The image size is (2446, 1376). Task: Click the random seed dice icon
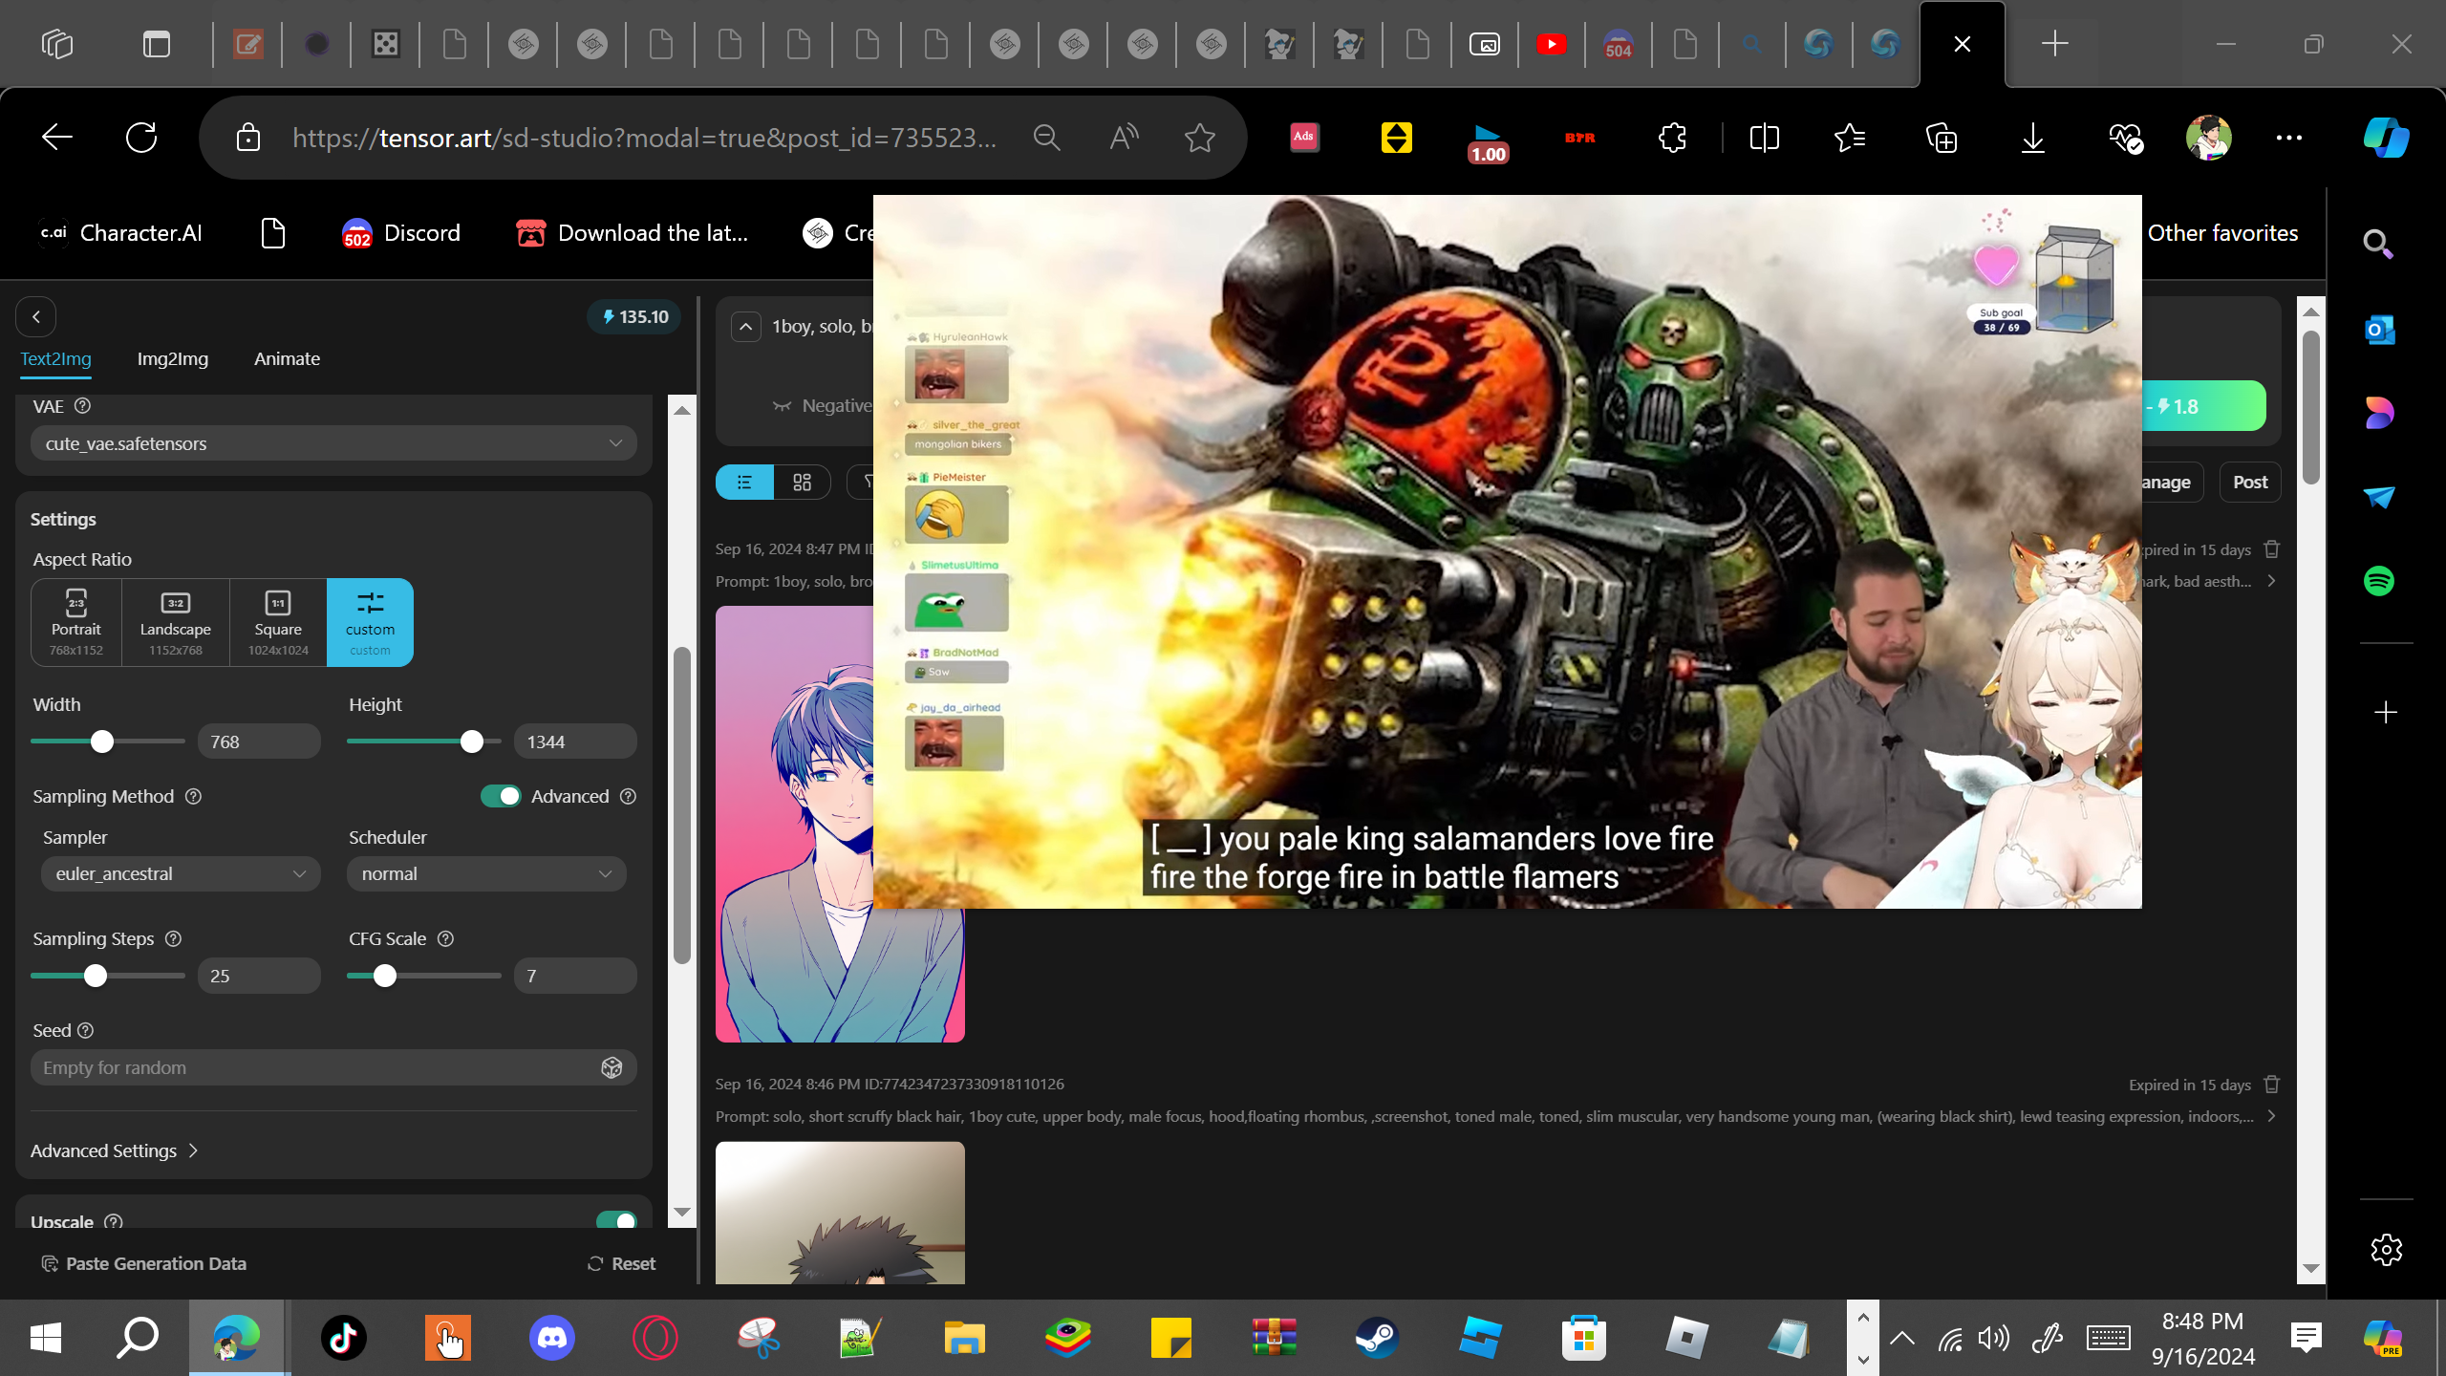(x=612, y=1067)
